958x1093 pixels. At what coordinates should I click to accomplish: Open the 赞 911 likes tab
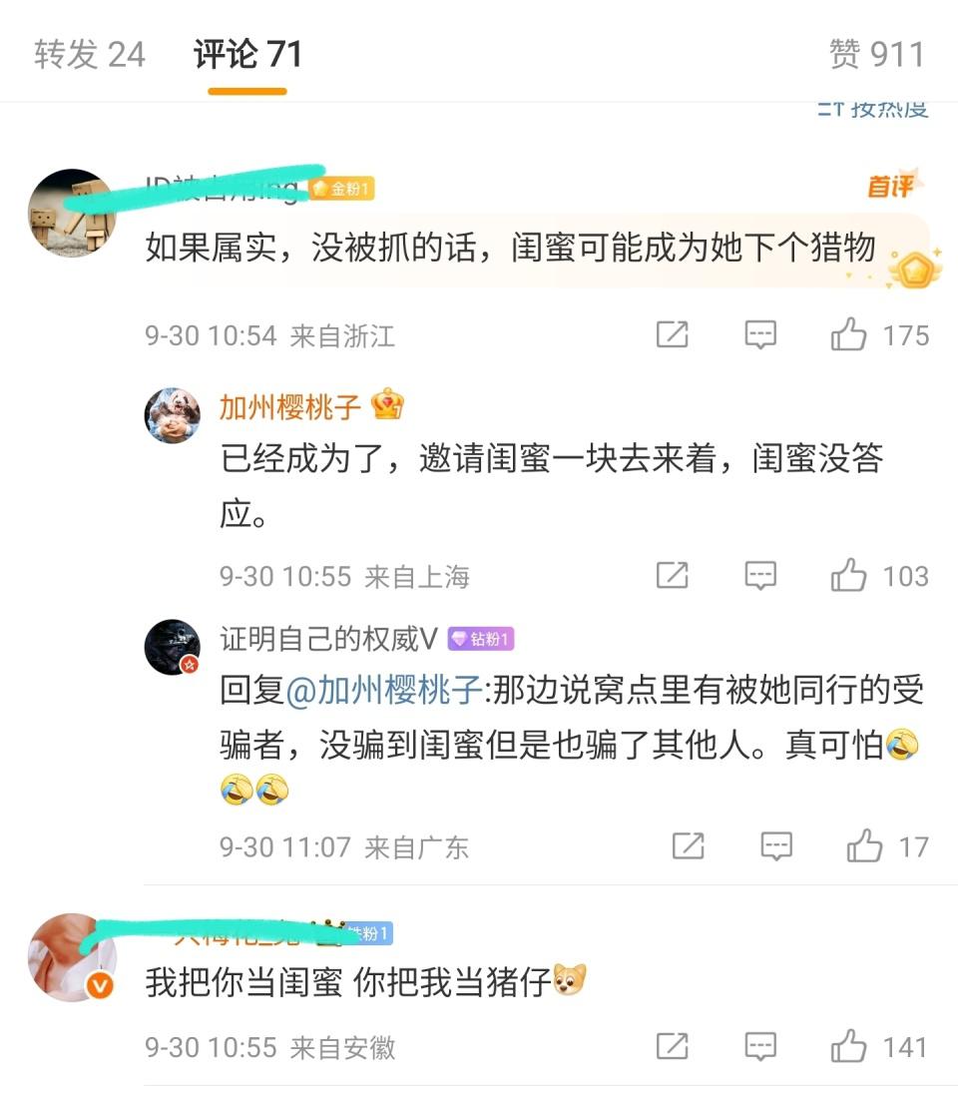click(x=876, y=54)
